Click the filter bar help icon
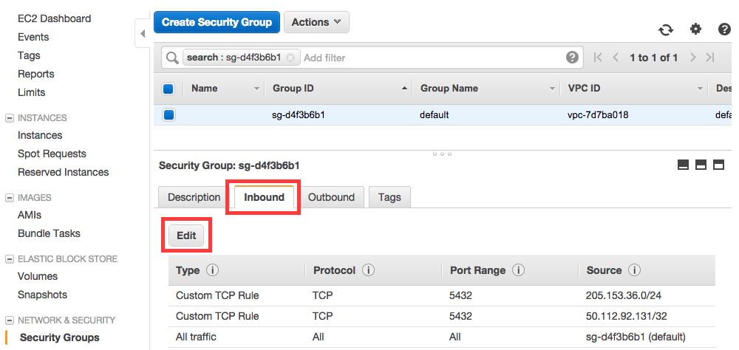 point(572,58)
